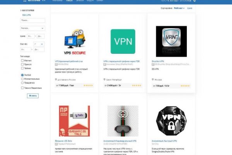Click the icon beside the header phone number
Viewport: 232px width, 155px height.
[194, 1]
